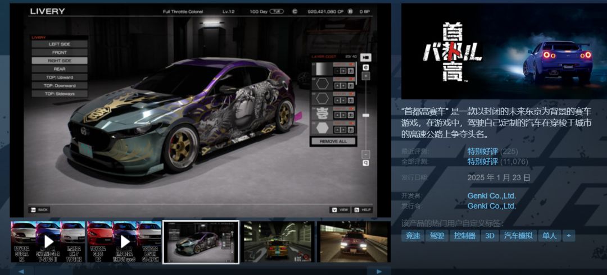Select the filled hexagon layer thumbnail

pos(322,128)
